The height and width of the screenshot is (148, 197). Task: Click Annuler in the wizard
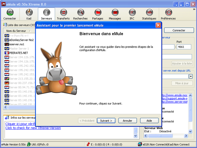127,121
